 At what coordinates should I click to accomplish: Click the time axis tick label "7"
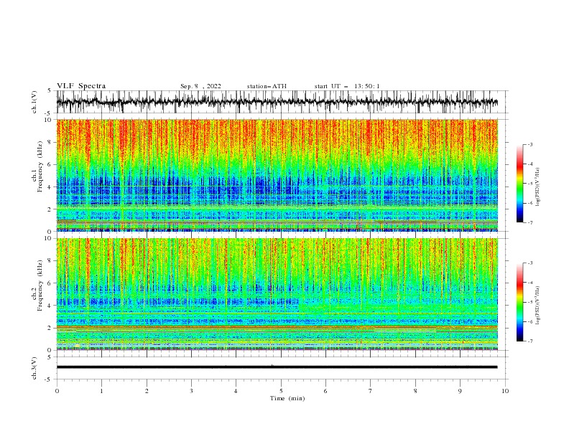(x=371, y=391)
